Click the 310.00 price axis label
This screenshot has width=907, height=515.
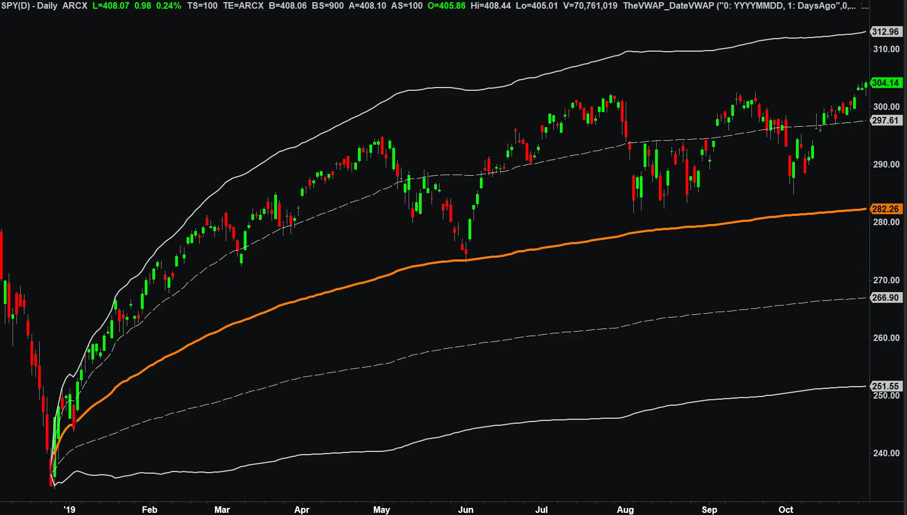tap(886, 49)
